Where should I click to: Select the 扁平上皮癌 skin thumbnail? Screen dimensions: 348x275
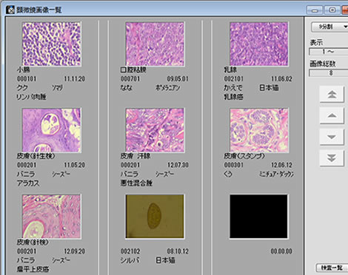[x=51, y=216]
